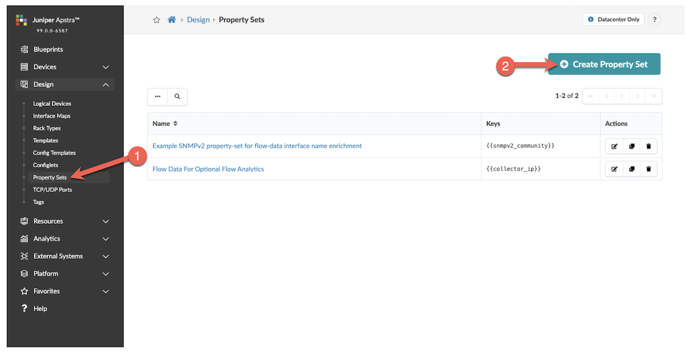This screenshot has height=352, width=690.
Task: Click the Devices sidebar icon
Action: click(24, 67)
